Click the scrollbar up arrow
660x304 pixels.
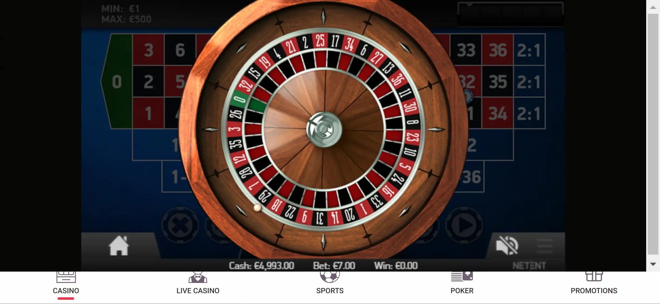coord(653,8)
